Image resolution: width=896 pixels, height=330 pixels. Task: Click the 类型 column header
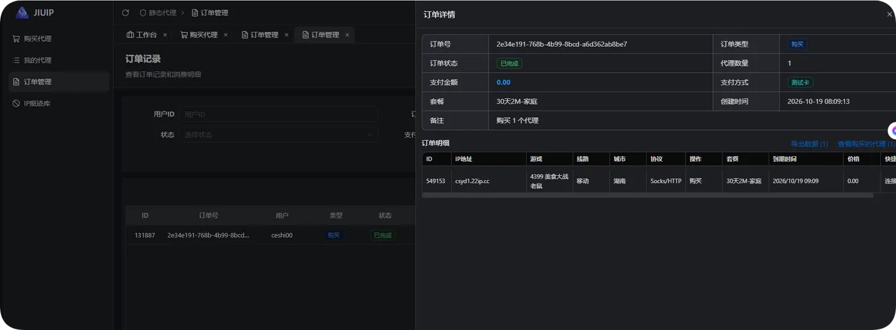coord(336,216)
